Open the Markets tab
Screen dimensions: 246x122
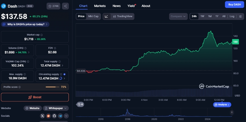100,6
